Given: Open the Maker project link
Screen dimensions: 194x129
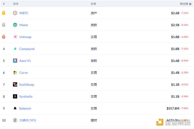Looking at the screenshot, I should tap(24, 25).
